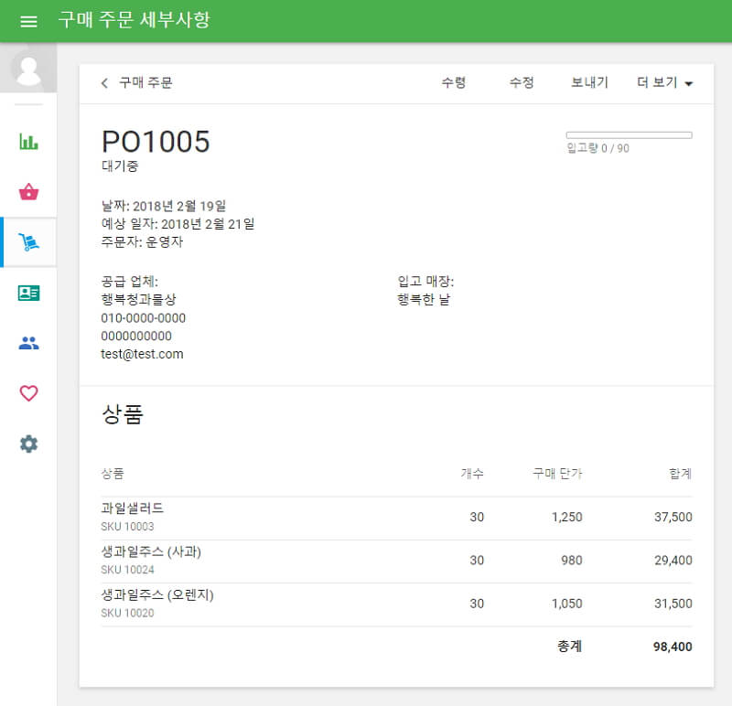Open the settings gear icon

(28, 444)
